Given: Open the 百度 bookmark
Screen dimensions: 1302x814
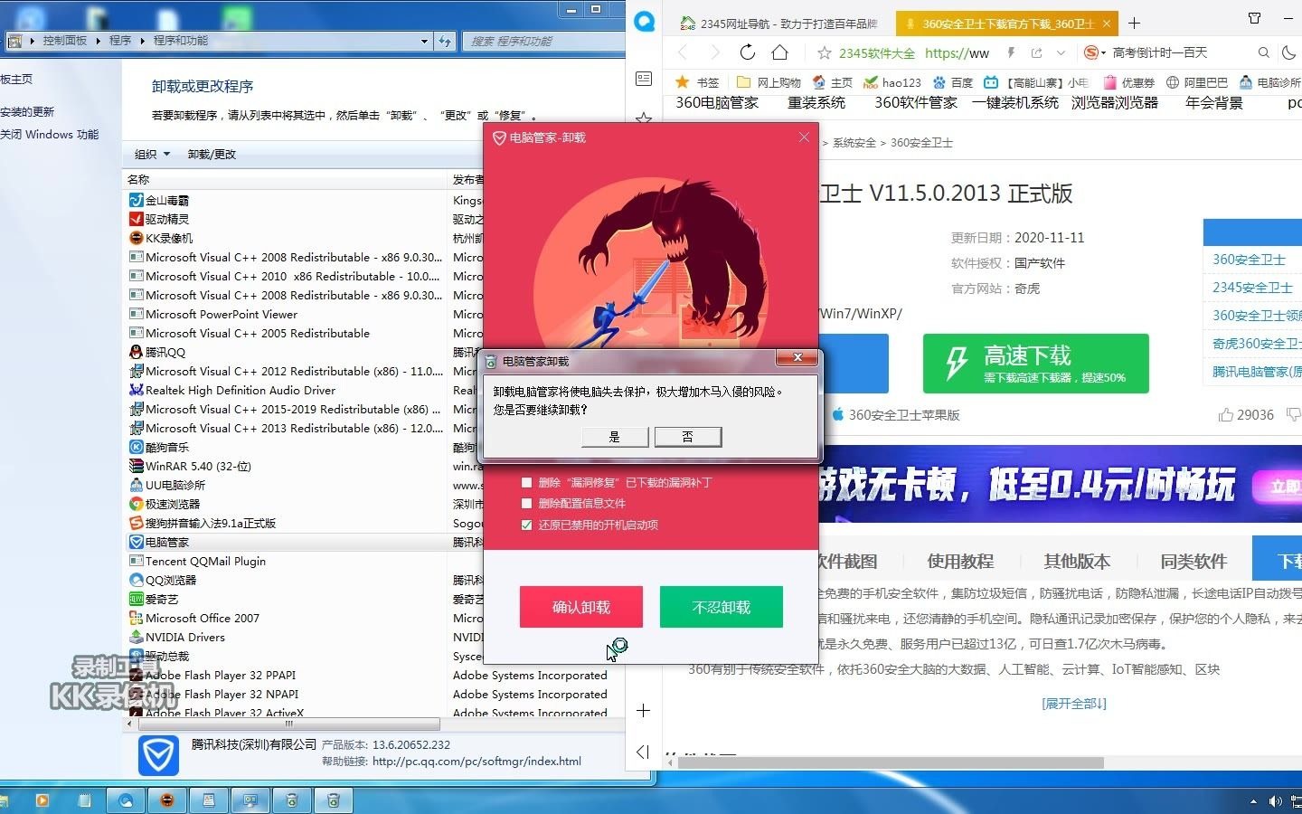Looking at the screenshot, I should [953, 82].
